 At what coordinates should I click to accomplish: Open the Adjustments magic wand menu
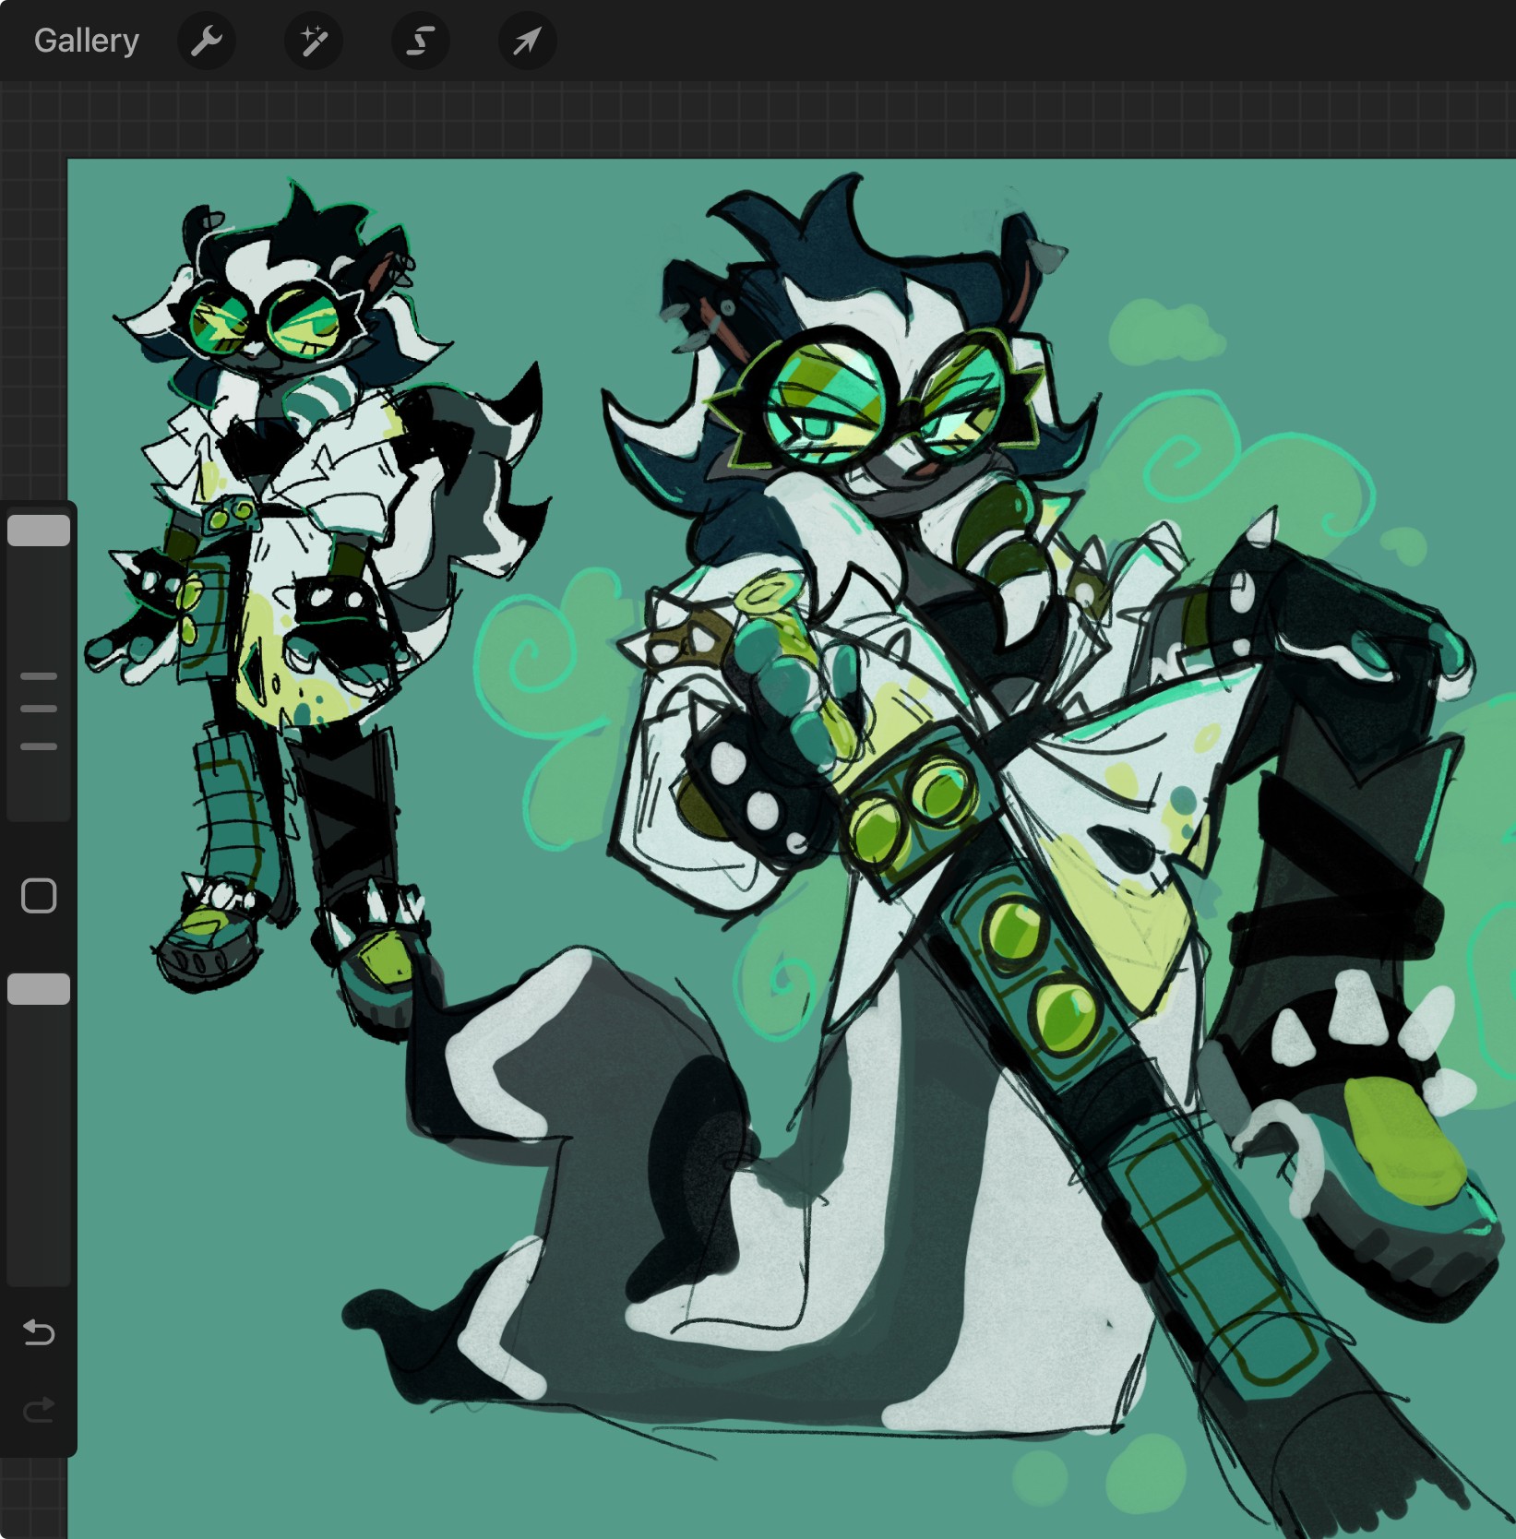(314, 41)
